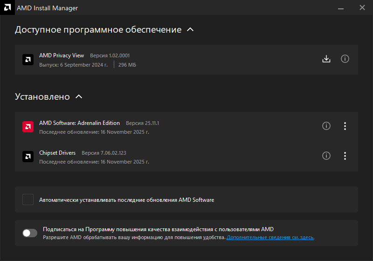Toggle the user experience program switch
The image size is (373, 261).
pyautogui.click(x=30, y=233)
